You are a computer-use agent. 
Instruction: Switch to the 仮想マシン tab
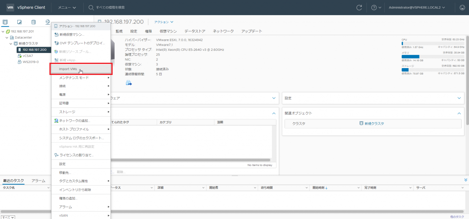[x=168, y=31]
